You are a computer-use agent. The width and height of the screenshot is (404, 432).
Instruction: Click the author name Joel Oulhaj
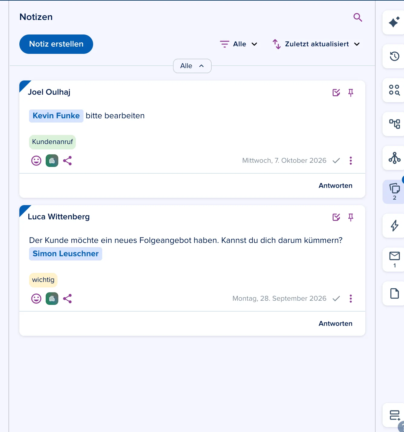tap(49, 92)
